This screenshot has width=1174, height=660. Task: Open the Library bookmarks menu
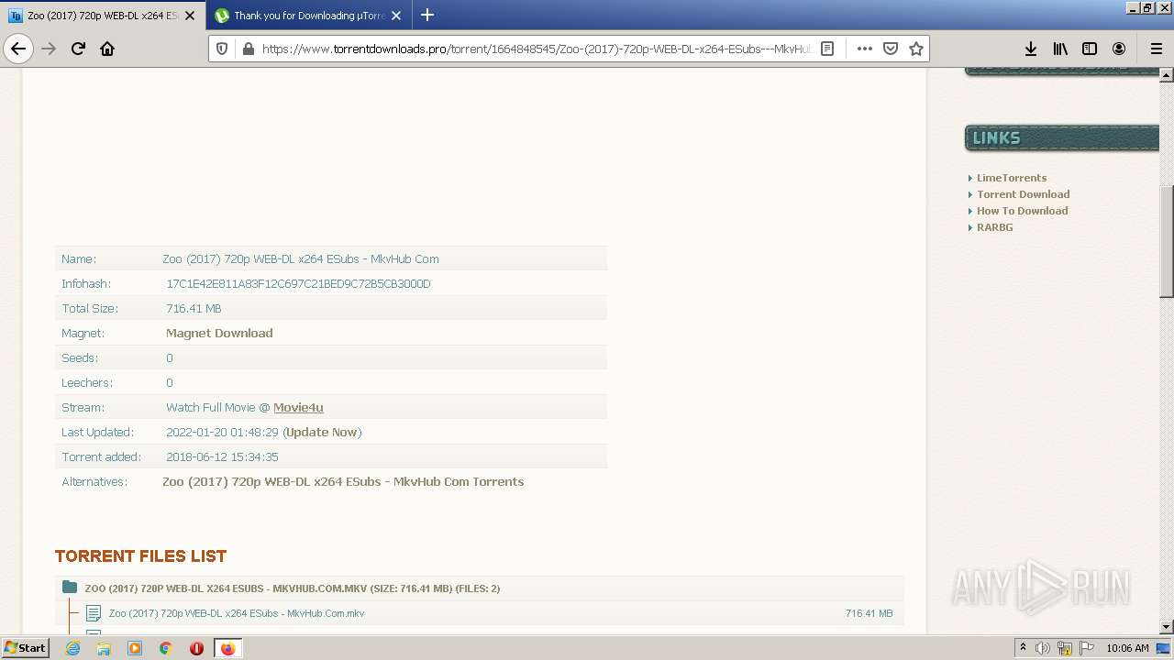tap(1060, 49)
